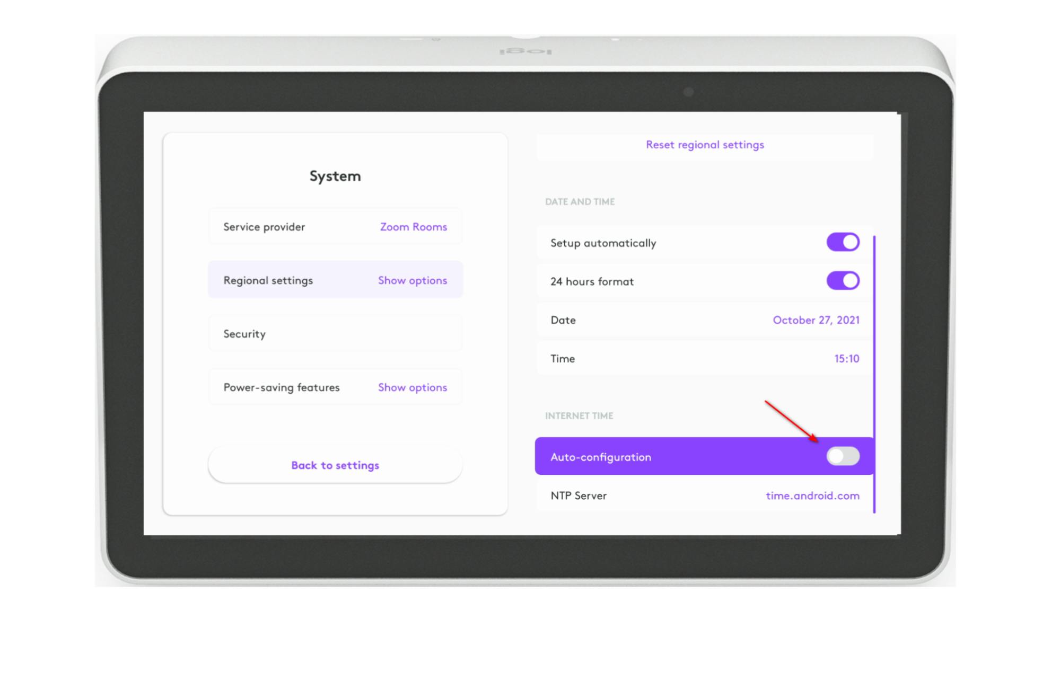The image size is (1060, 673).
Task: Click the vertical purple scrollbar
Action: 874,371
